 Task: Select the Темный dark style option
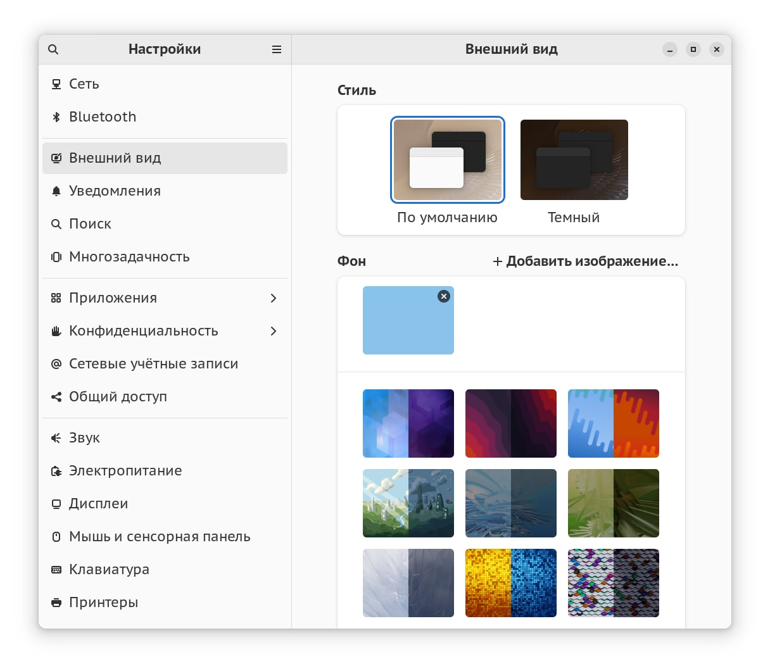pos(574,160)
